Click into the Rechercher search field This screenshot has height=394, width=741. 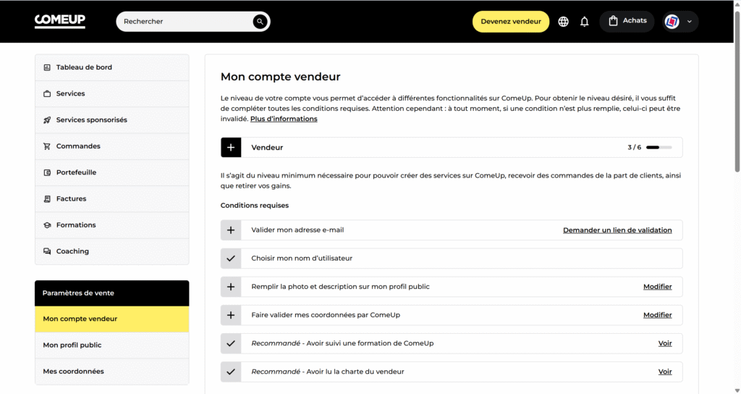185,22
